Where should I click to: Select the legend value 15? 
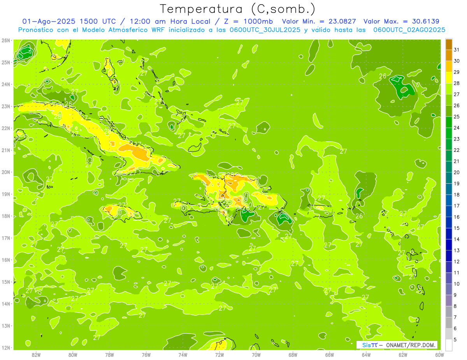click(456, 228)
